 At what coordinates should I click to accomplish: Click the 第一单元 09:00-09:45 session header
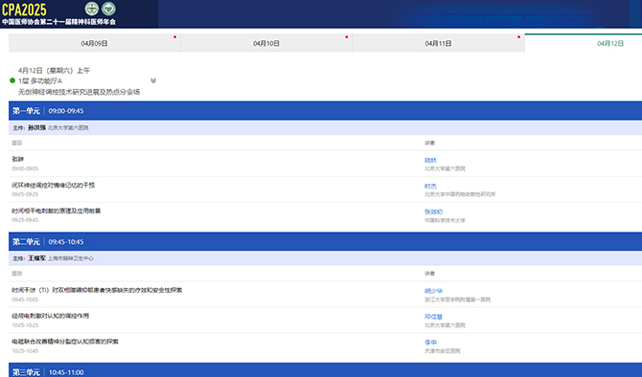point(325,111)
